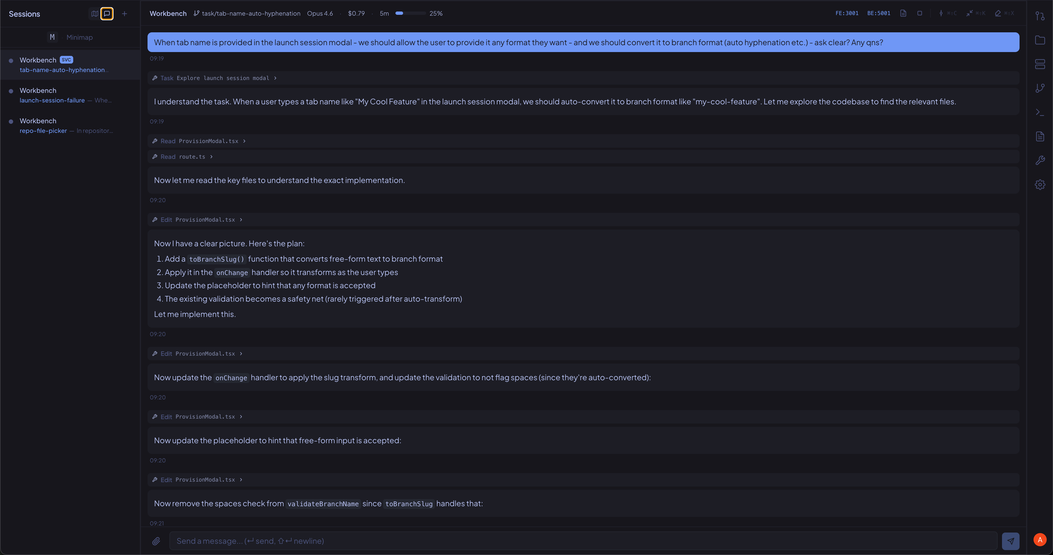Select the wrench tools icon in right sidebar
The image size is (1053, 555).
[1040, 160]
